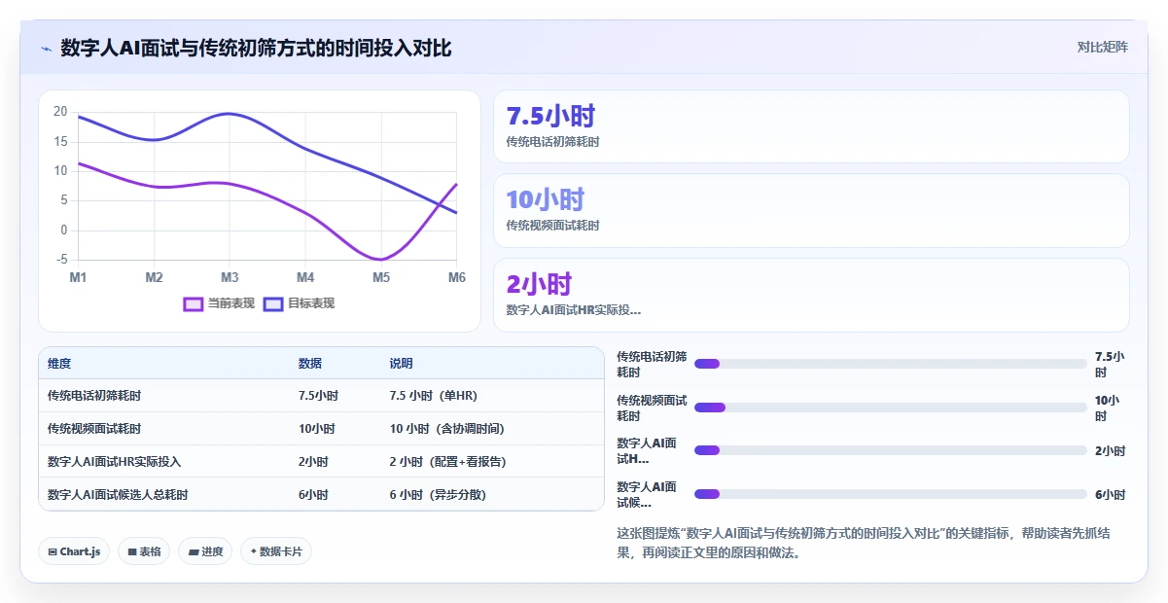This screenshot has width=1168, height=603.
Task: Select the 传统视频面试耗时 table row
Action: pyautogui.click(x=321, y=428)
